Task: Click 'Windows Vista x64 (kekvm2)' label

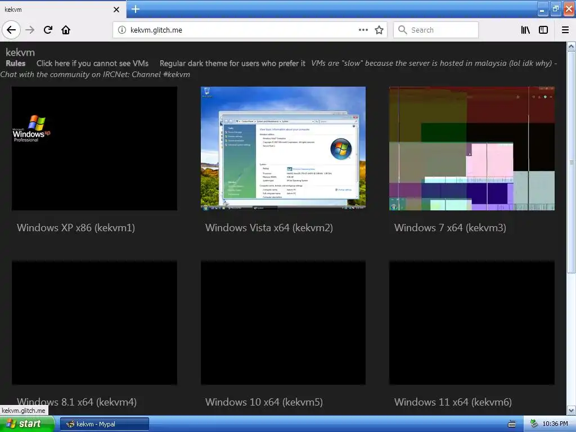Action: [269, 228]
